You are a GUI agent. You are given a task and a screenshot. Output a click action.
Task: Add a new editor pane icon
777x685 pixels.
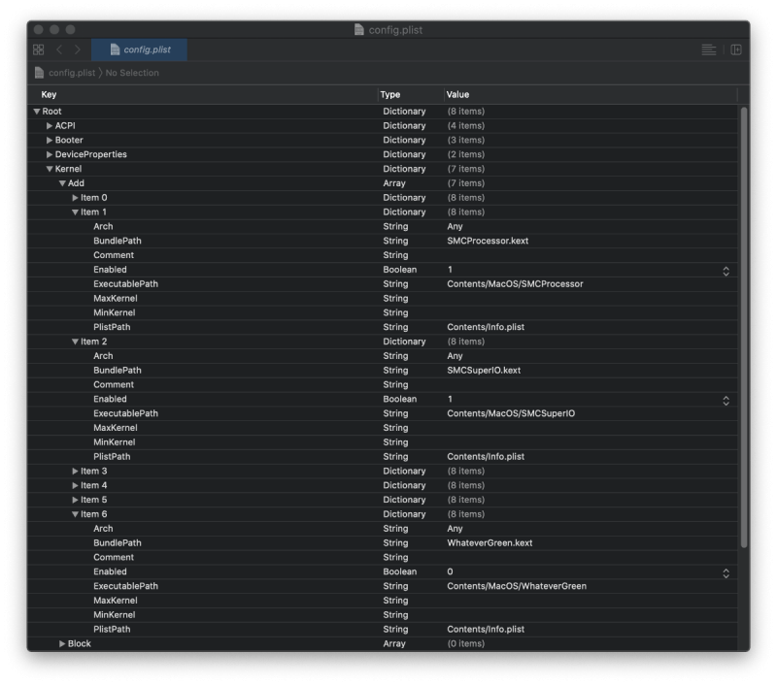pyautogui.click(x=736, y=49)
